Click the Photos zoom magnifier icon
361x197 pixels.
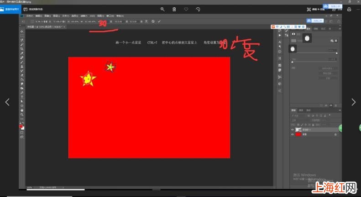162,9
